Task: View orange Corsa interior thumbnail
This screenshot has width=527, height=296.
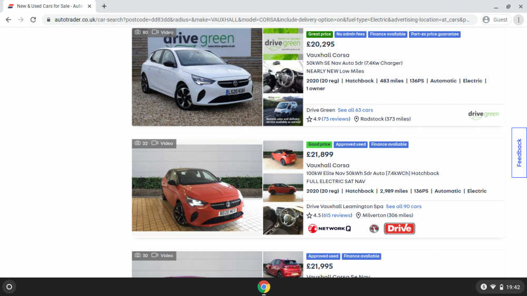Action: (x=283, y=220)
